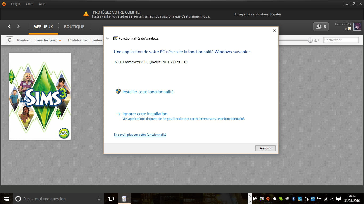The image size is (364, 204).
Task: Open the Windows Start menu
Action: tap(6, 199)
